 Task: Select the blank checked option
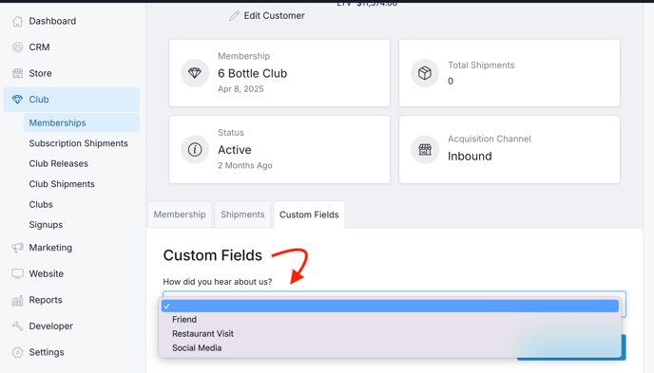coord(390,306)
